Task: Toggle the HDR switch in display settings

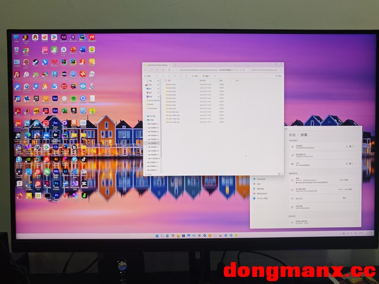Action: click(x=350, y=163)
